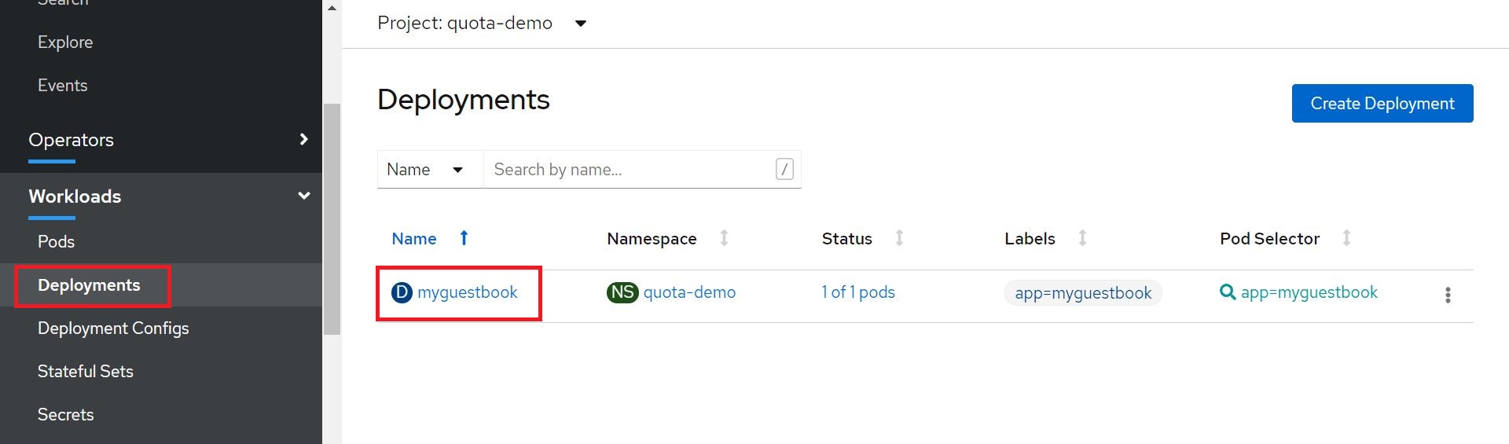Viewport: 1509px width, 444px height.
Task: Click the Name column header
Action: (414, 239)
